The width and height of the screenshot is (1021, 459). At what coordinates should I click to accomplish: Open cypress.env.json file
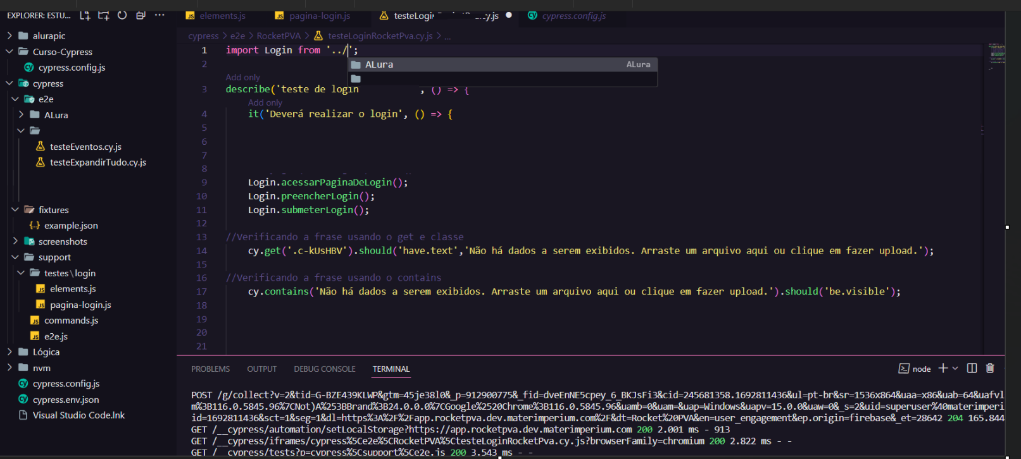[66, 399]
